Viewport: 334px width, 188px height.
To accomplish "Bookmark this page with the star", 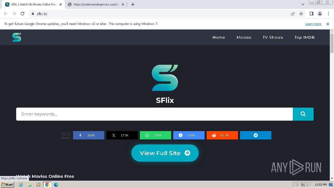I will click(x=301, y=14).
